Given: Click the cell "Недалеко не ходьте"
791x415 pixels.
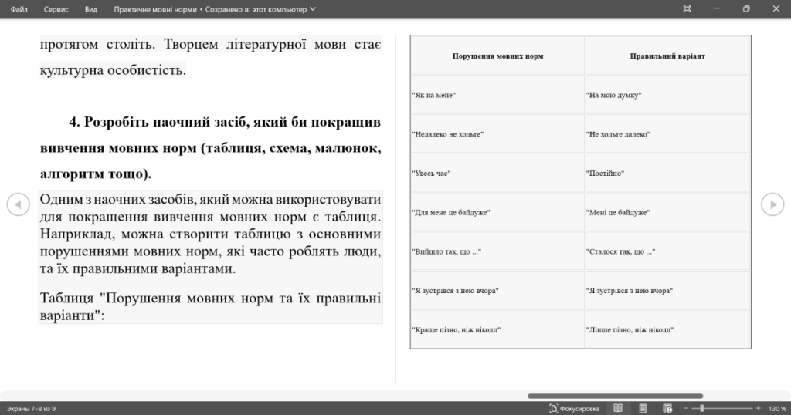Looking at the screenshot, I should [x=497, y=134].
